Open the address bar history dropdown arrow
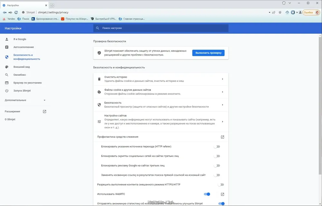 click(270, 13)
